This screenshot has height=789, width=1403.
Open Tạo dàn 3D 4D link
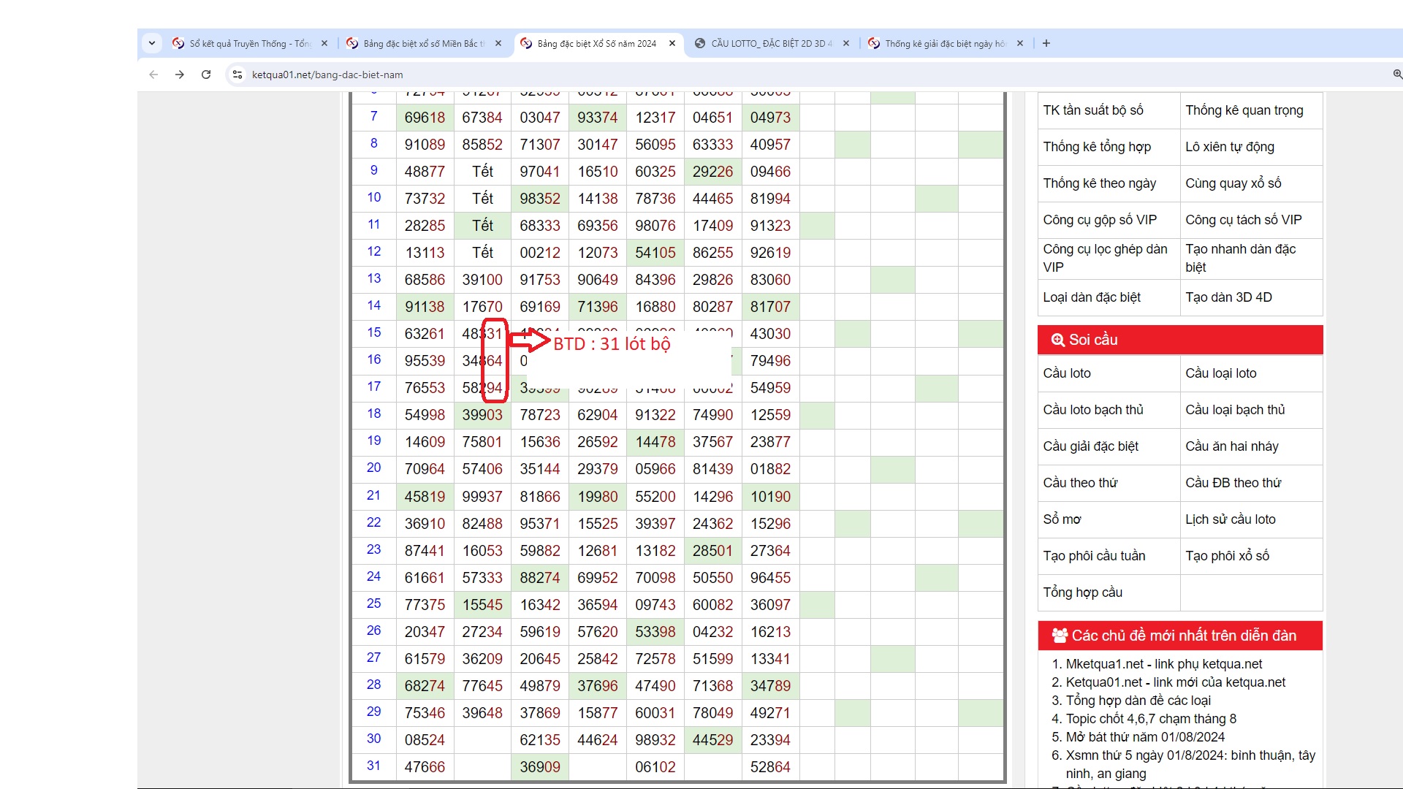click(1228, 297)
